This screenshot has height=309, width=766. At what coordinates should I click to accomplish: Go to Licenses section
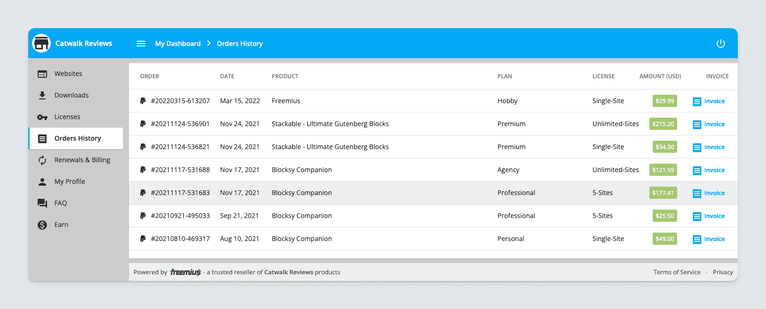76,117
